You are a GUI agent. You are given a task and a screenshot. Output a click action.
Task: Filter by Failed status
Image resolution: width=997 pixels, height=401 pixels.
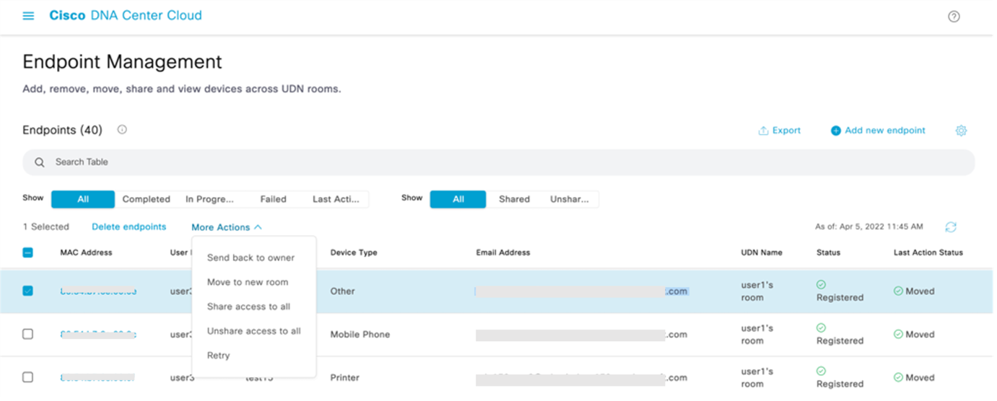click(273, 199)
